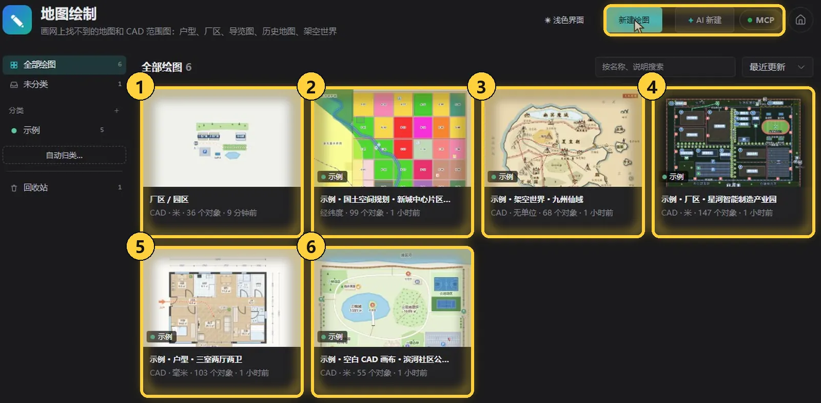Select 未分类 in the sidebar
The height and width of the screenshot is (403, 821).
tap(64, 84)
